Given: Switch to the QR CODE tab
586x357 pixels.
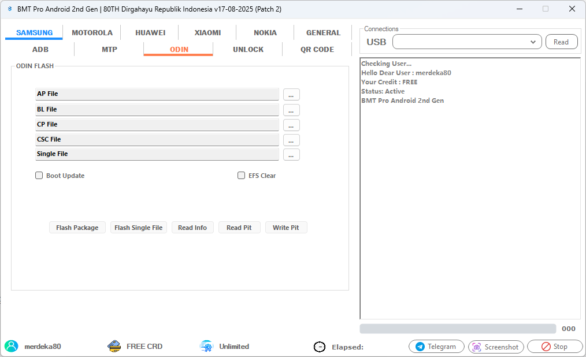Looking at the screenshot, I should point(317,49).
